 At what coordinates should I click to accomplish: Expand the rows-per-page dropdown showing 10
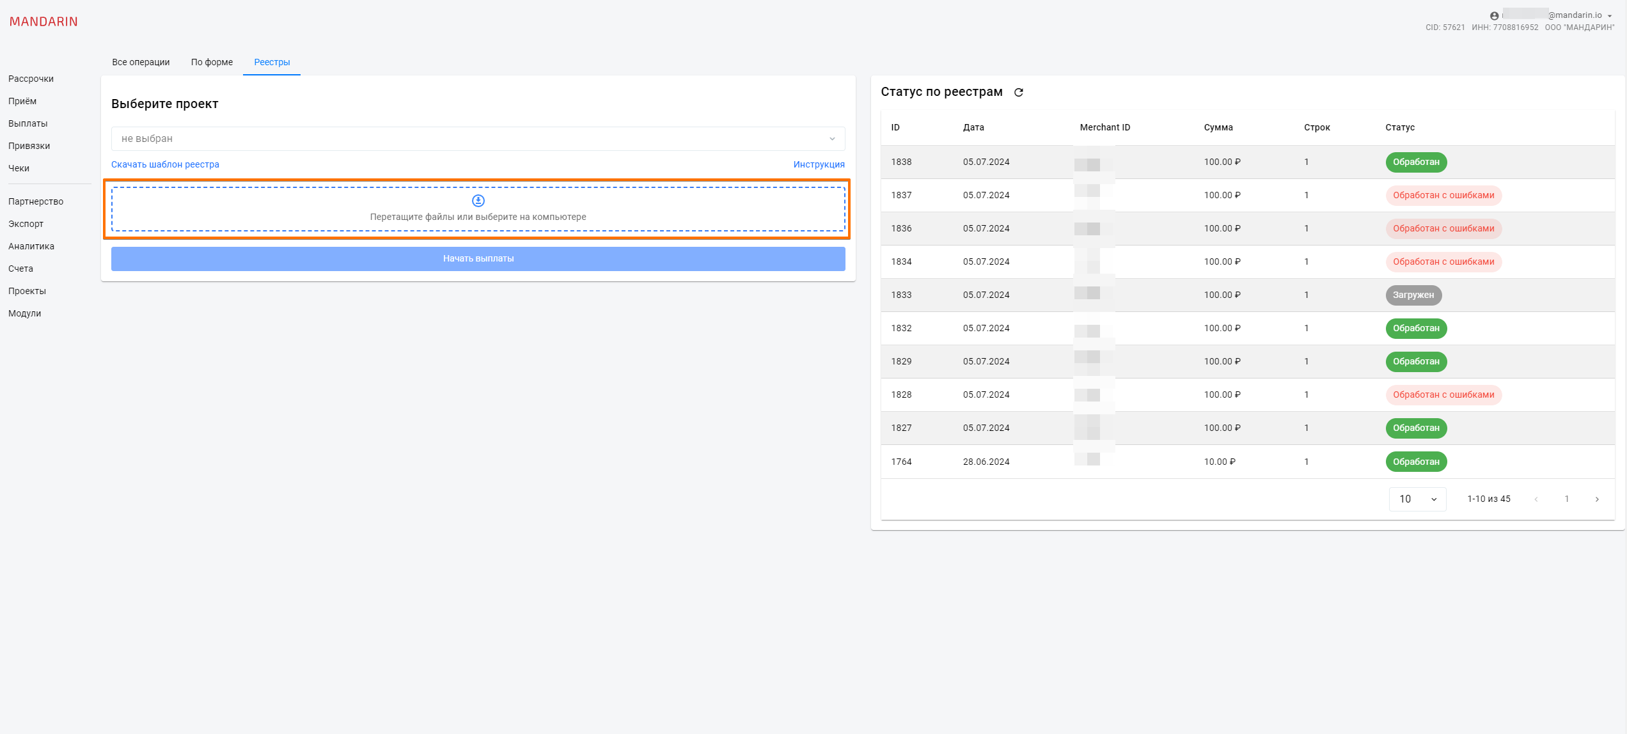(1417, 499)
